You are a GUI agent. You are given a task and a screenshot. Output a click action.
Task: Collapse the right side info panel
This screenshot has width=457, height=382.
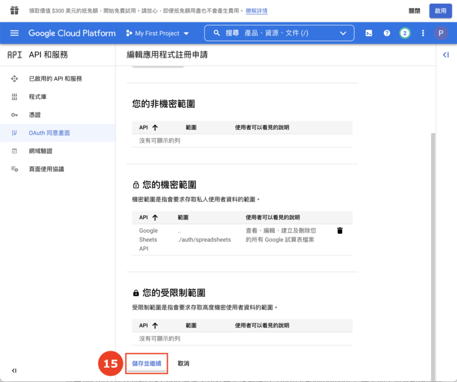coord(446,55)
